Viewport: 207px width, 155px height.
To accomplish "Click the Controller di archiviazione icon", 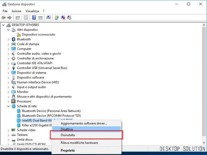I will (14, 58).
